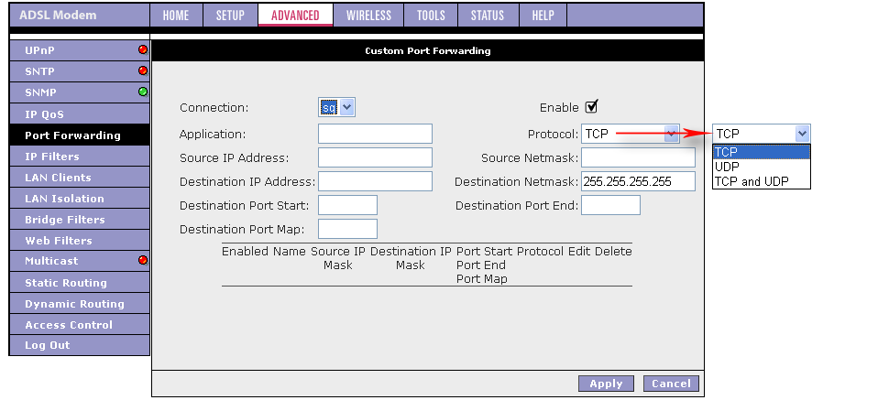The width and height of the screenshot is (878, 411).
Task: Switch to the WIRELESS tab
Action: coord(368,16)
